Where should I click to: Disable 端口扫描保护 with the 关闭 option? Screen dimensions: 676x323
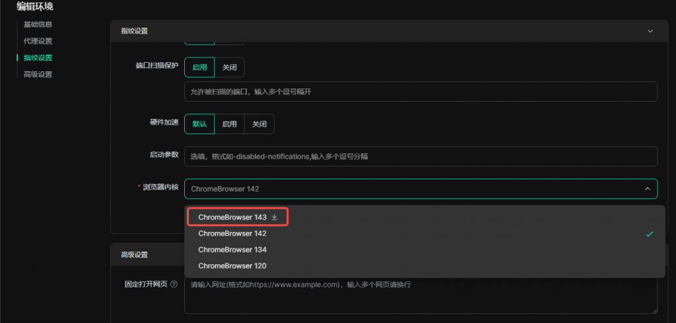click(230, 67)
